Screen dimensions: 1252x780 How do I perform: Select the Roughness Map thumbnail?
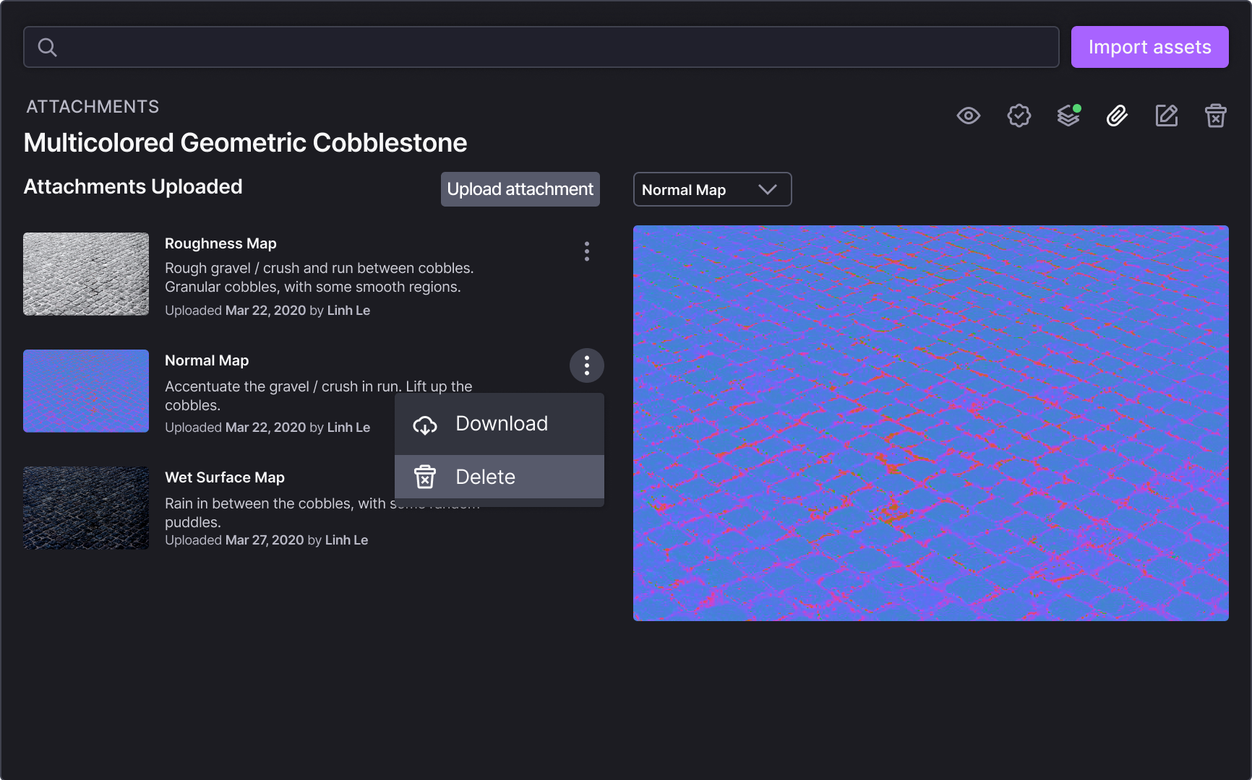[x=86, y=274]
